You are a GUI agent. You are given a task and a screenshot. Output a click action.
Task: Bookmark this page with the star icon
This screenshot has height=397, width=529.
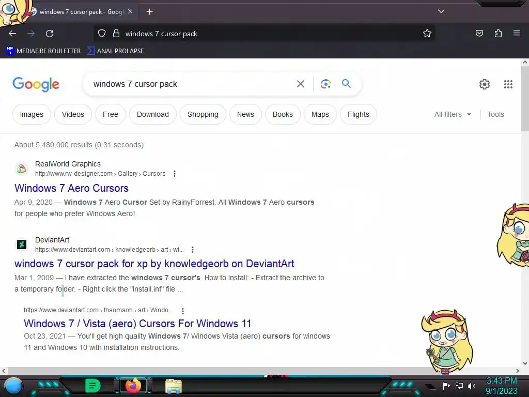pyautogui.click(x=427, y=34)
